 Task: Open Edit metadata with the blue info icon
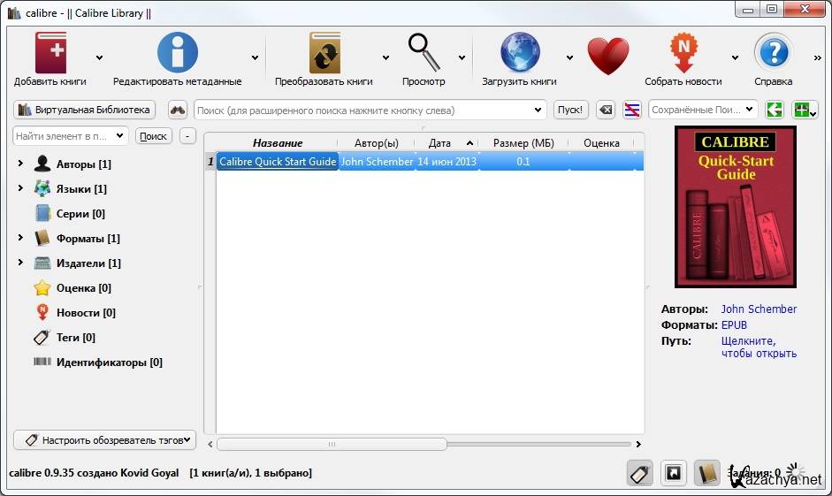(x=177, y=53)
